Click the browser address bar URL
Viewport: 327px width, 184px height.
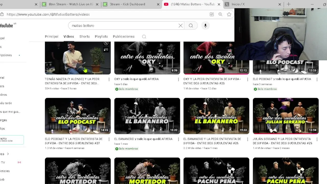coord(48,14)
